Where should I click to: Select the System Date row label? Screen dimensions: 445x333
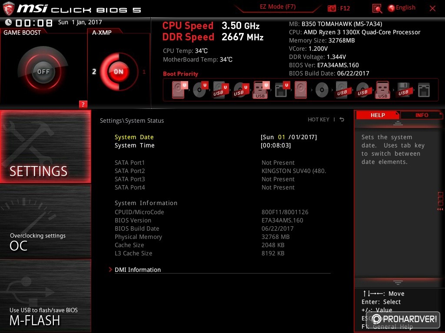click(134, 137)
